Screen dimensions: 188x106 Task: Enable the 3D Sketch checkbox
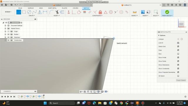pyautogui.click(x=178, y=76)
